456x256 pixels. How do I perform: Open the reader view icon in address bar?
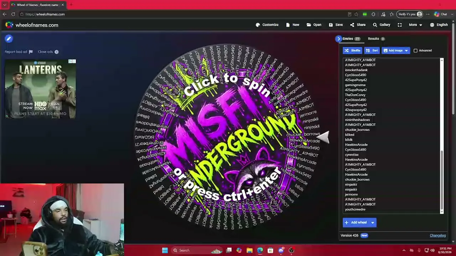pyautogui.click(x=349, y=14)
